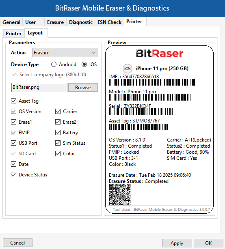Expand the Action dropdown showing Erasure
This screenshot has width=225, height=249.
65,53
